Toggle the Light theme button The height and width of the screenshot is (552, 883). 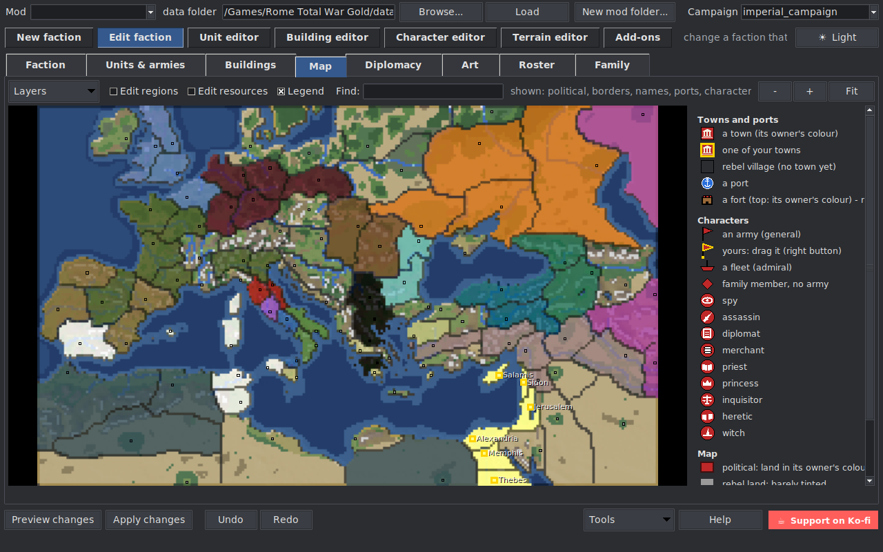[837, 37]
